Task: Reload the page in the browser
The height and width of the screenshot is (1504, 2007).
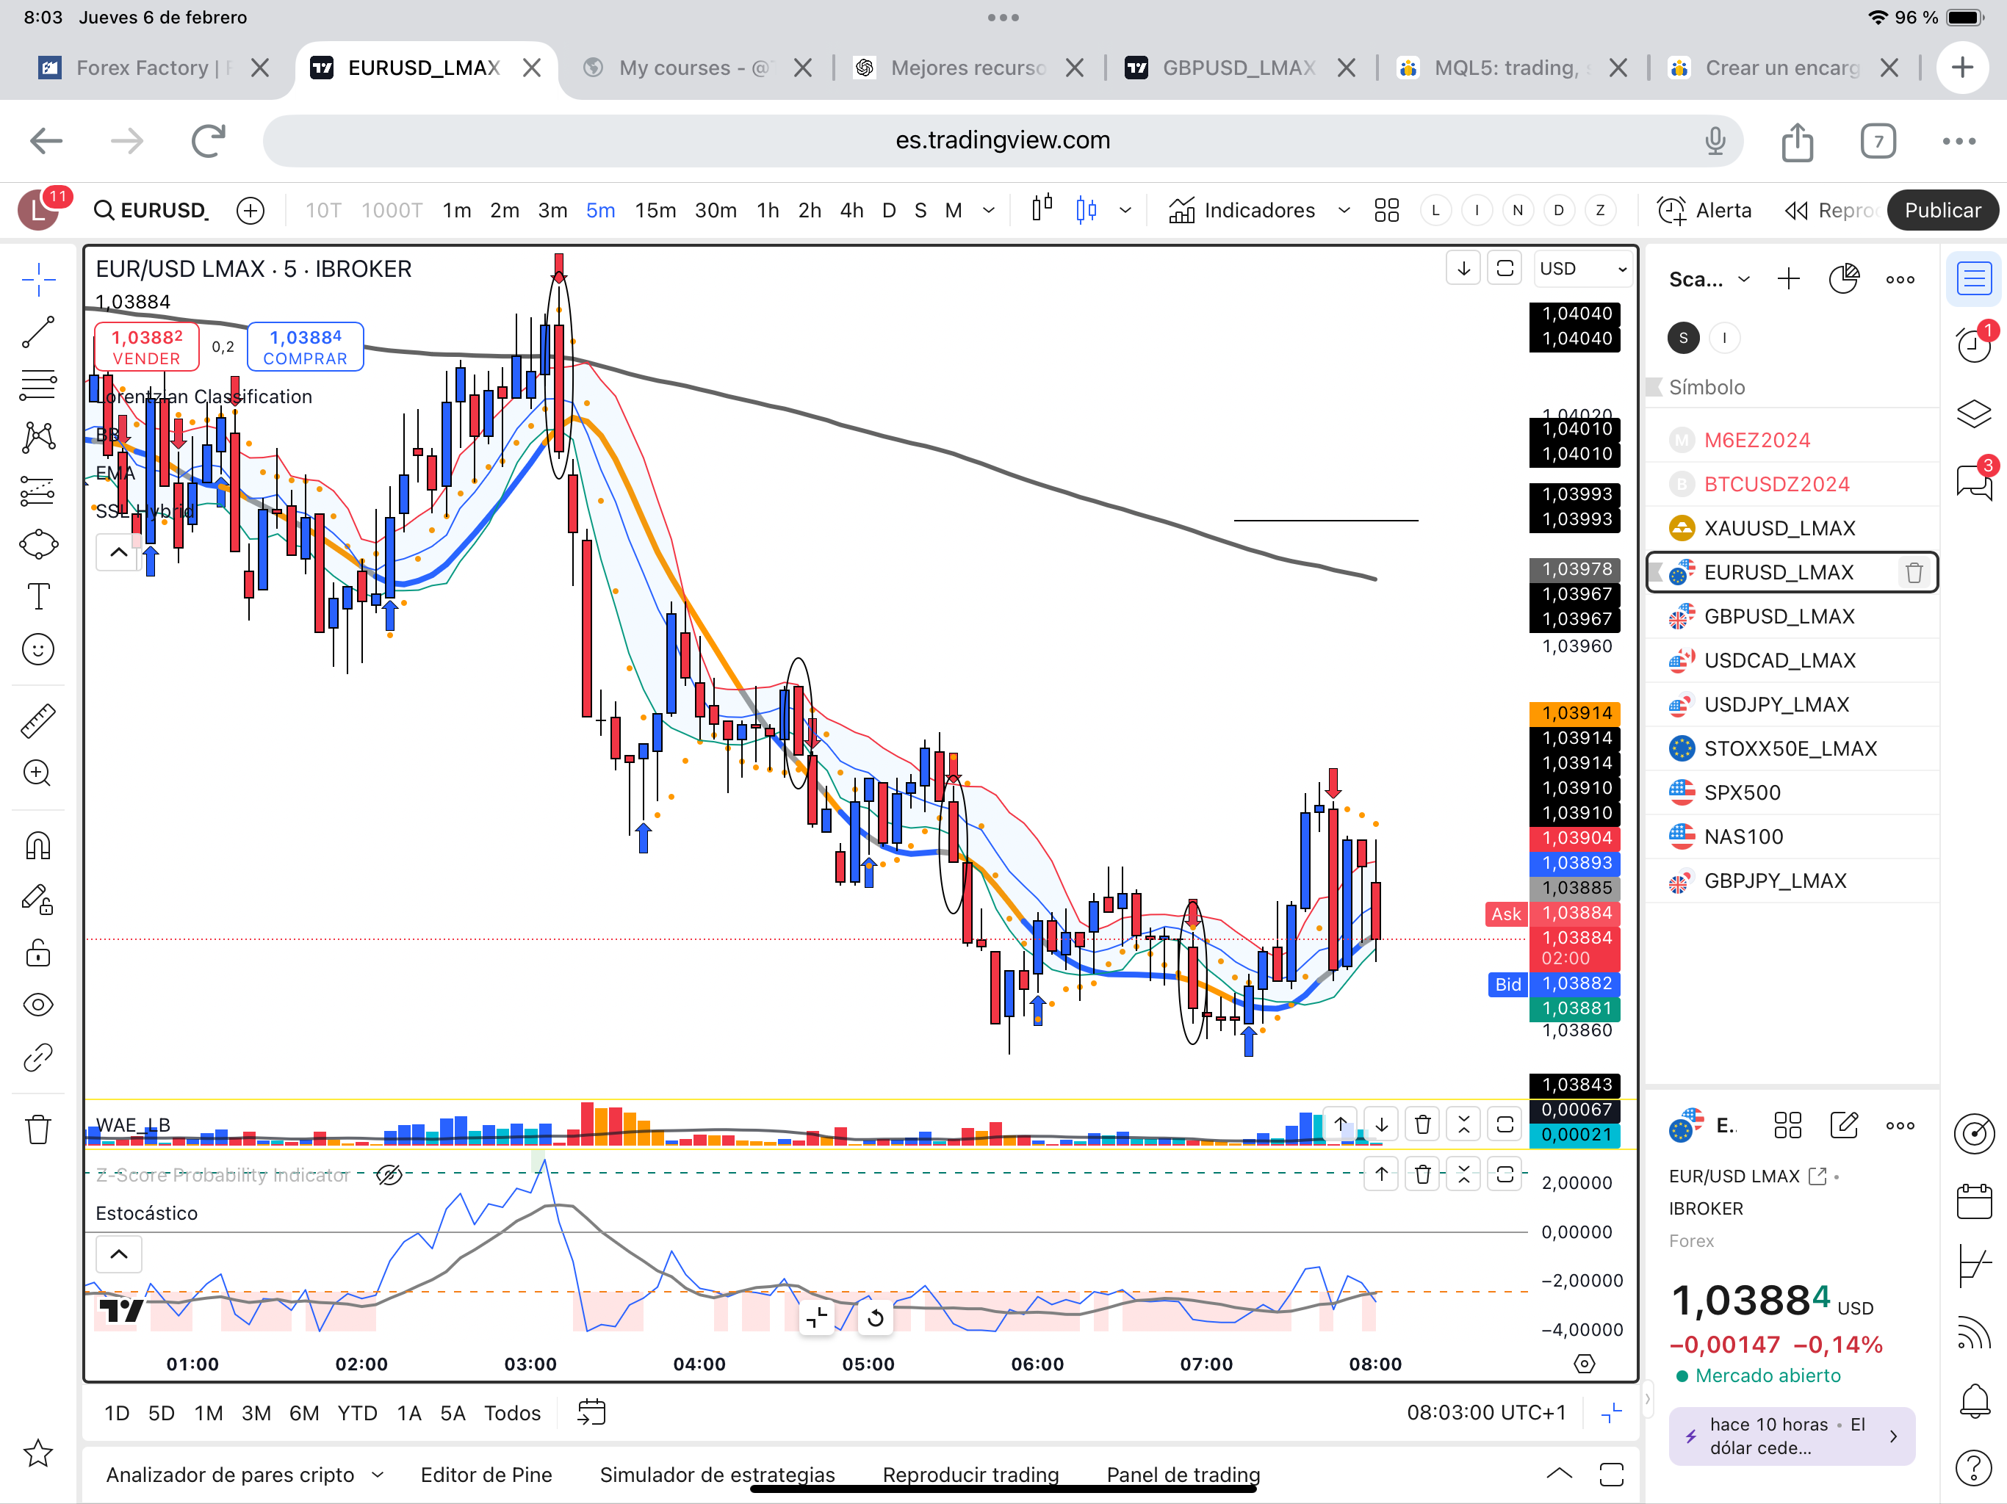Action: click(208, 140)
